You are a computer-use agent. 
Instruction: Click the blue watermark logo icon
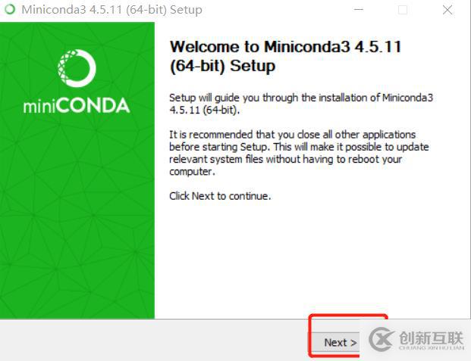coord(378,340)
